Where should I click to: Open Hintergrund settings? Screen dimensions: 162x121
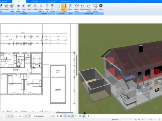click(x=77, y=8)
